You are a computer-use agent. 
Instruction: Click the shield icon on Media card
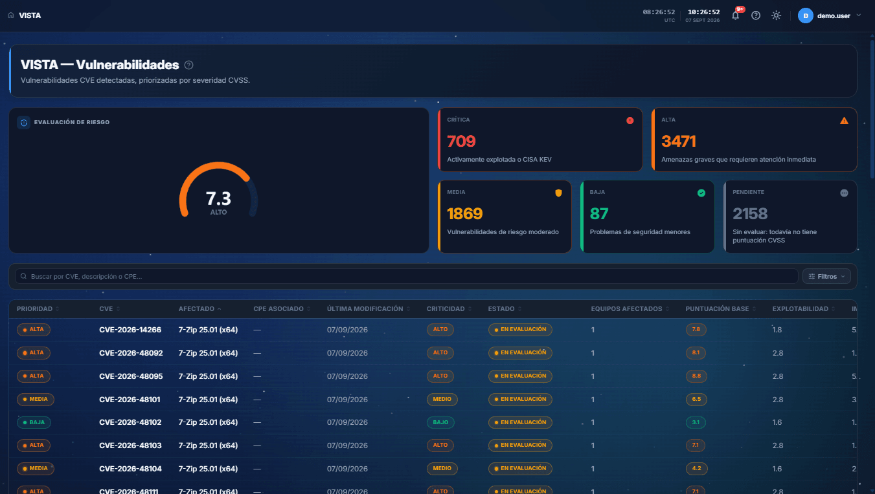click(x=558, y=193)
